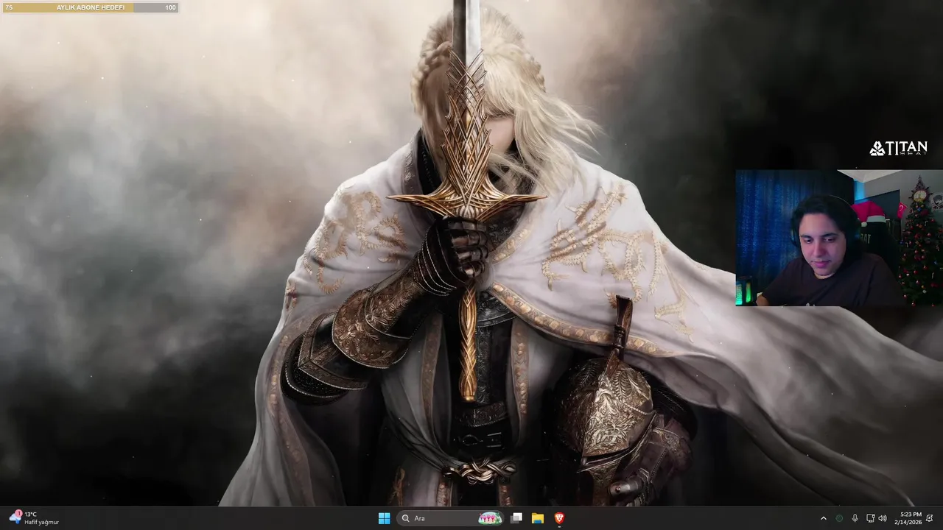Click search highlight illustration in search box
Screen dimensions: 943x530
(490, 518)
